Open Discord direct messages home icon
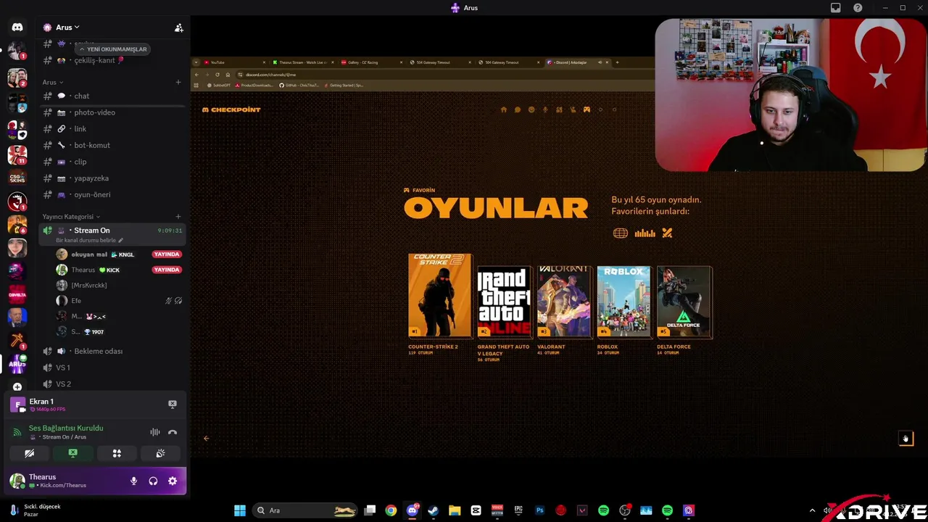The height and width of the screenshot is (522, 928). pos(17,27)
